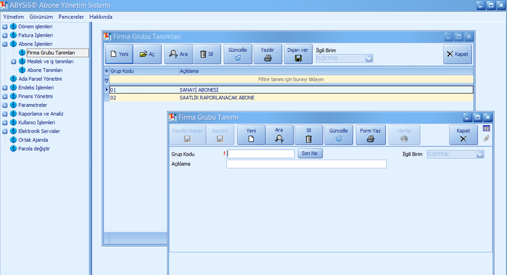Expand the Dönem işlemleri tree node
The width and height of the screenshot is (507, 275).
coord(5,26)
